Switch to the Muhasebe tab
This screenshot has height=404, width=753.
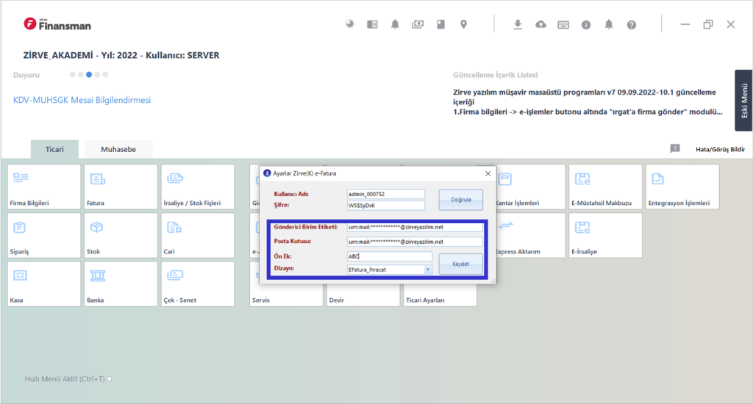click(118, 149)
